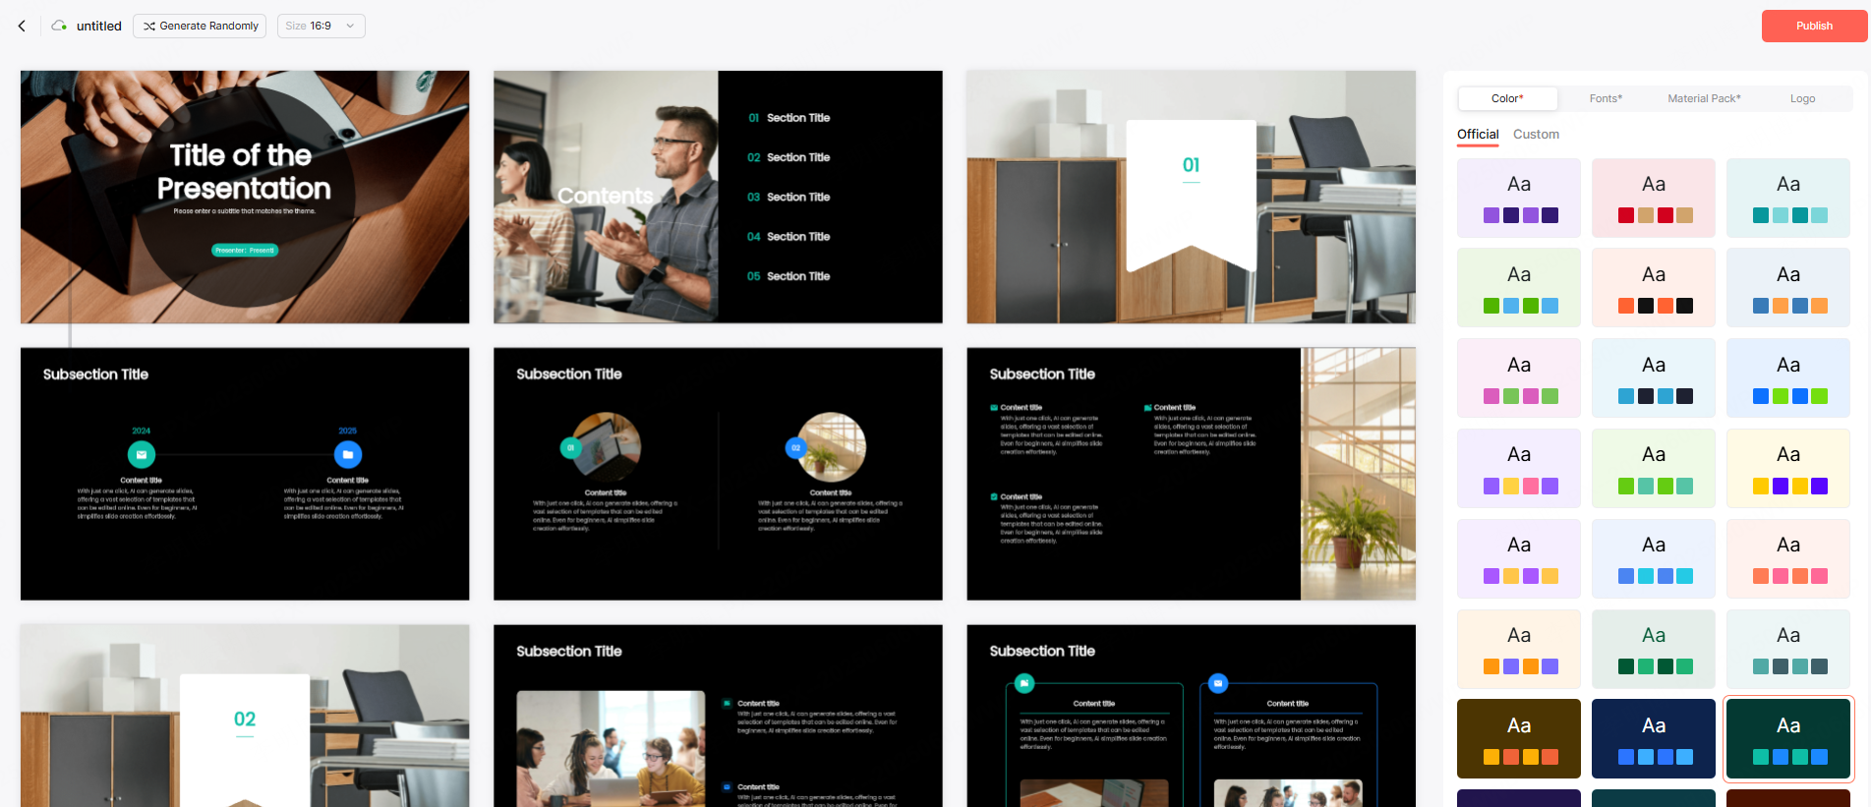This screenshot has height=807, width=1871.
Task: Apply the purple and yellow lavender theme
Action: point(1519,558)
